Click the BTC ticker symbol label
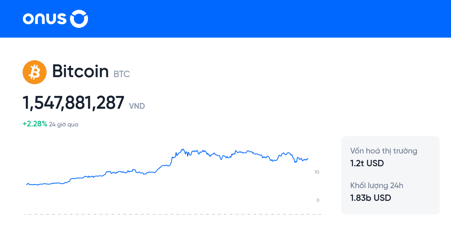The width and height of the screenshot is (451, 237). click(122, 74)
